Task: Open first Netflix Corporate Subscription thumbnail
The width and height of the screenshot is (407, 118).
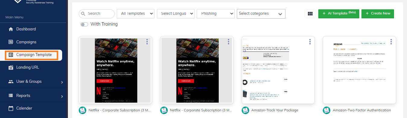Action: [116, 70]
